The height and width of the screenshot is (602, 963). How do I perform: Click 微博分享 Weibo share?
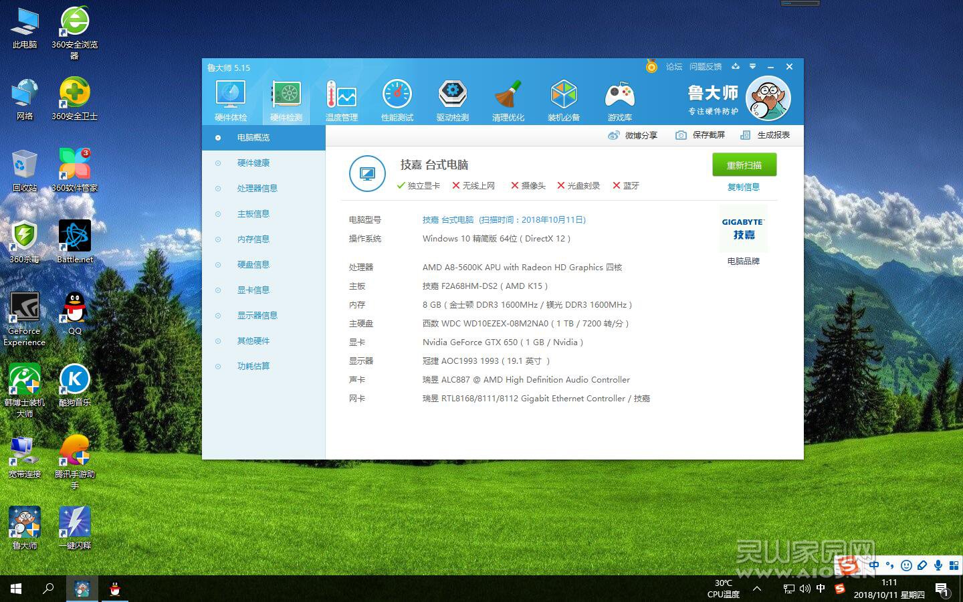[633, 135]
